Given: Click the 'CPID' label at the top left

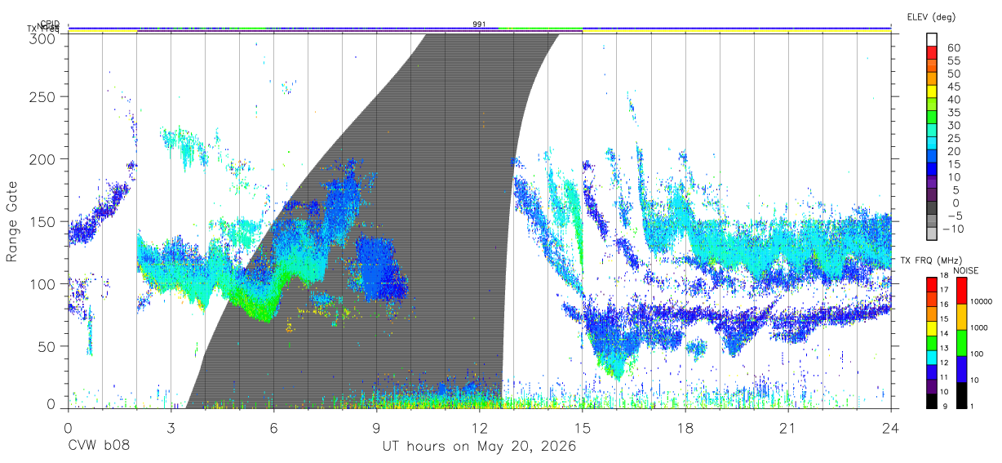Looking at the screenshot, I should (x=50, y=24).
